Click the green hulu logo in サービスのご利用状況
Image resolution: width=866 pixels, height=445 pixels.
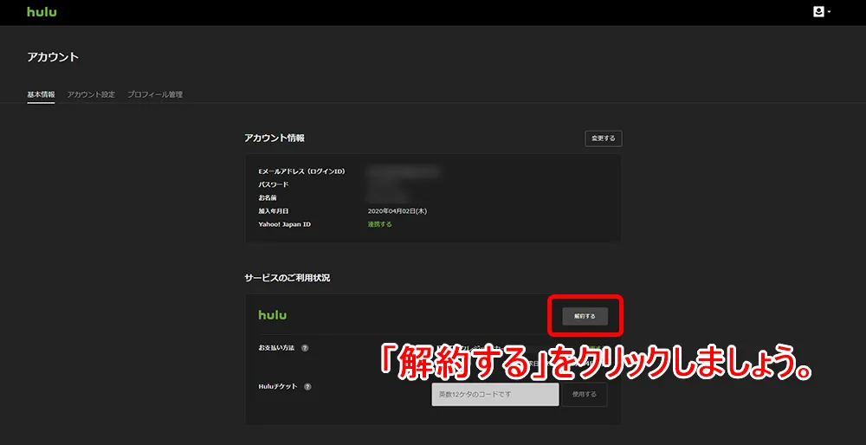[272, 315]
